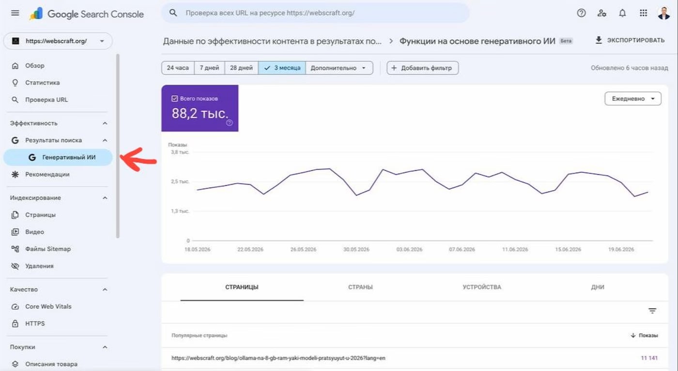This screenshot has height=371, width=678.
Task: Click the URL inspection search field
Action: [315, 13]
